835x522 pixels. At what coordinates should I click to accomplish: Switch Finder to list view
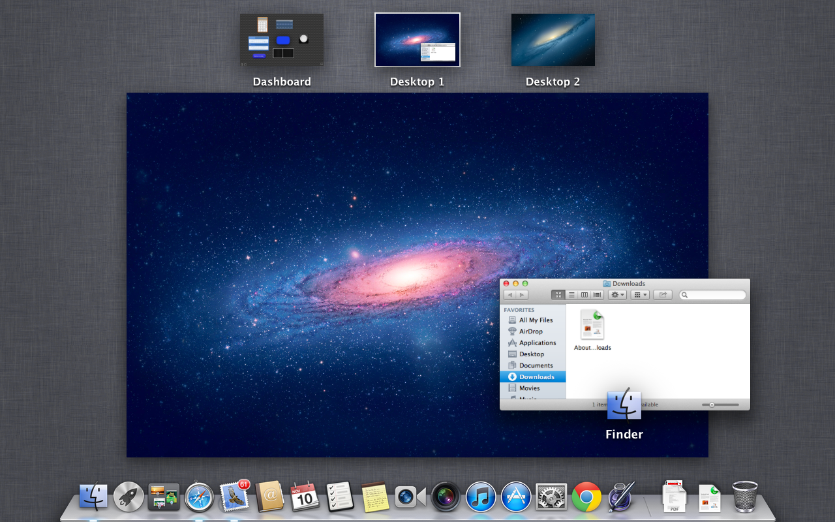(571, 295)
